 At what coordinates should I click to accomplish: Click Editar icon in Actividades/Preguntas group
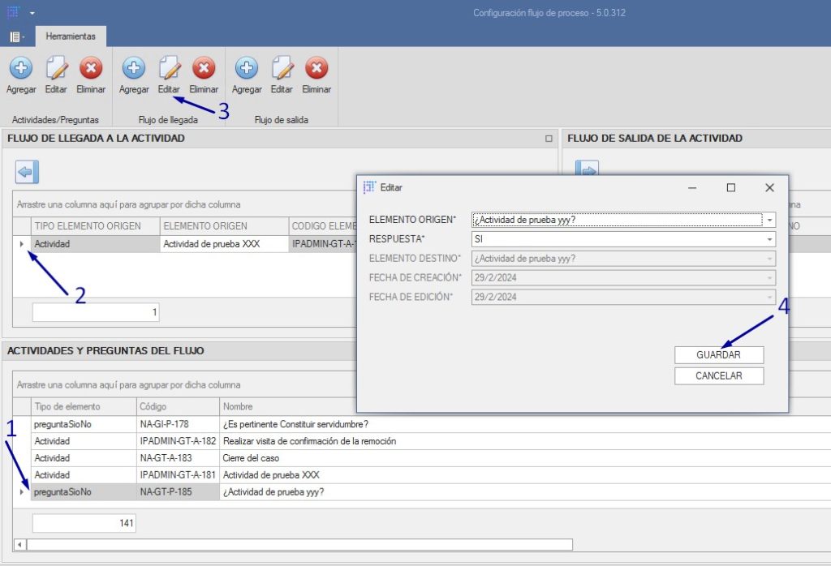point(56,68)
